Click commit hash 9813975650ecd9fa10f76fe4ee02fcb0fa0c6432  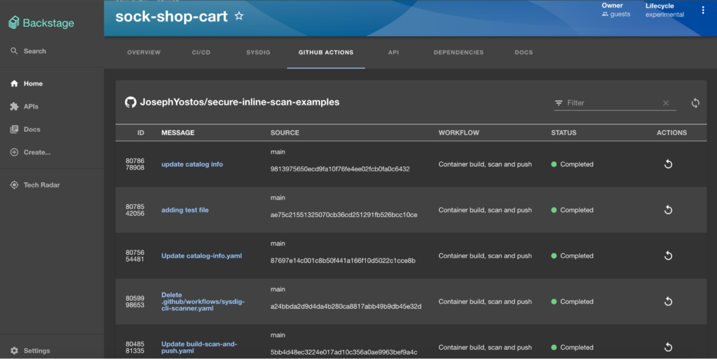pos(340,168)
